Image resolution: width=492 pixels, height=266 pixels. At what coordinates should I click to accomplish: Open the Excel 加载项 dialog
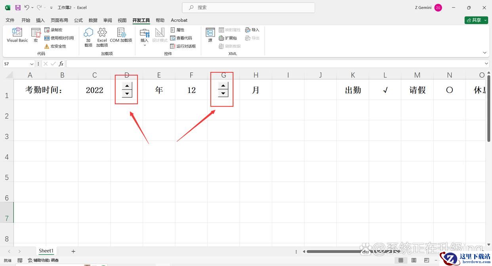(102, 37)
